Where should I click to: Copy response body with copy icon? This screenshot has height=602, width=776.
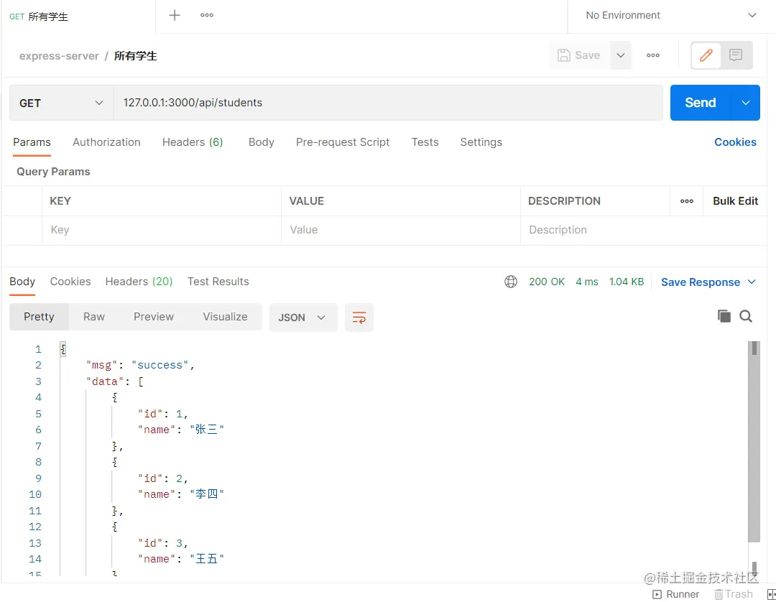pos(724,316)
